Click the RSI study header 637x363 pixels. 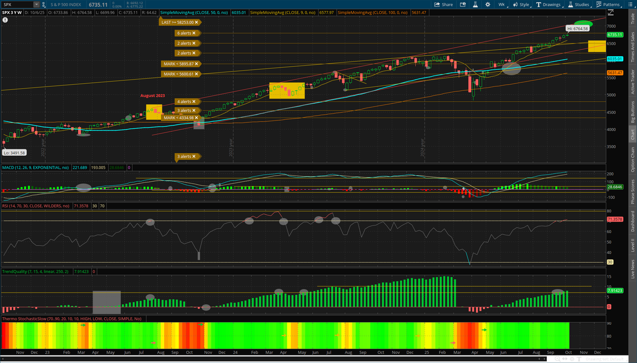35,205
